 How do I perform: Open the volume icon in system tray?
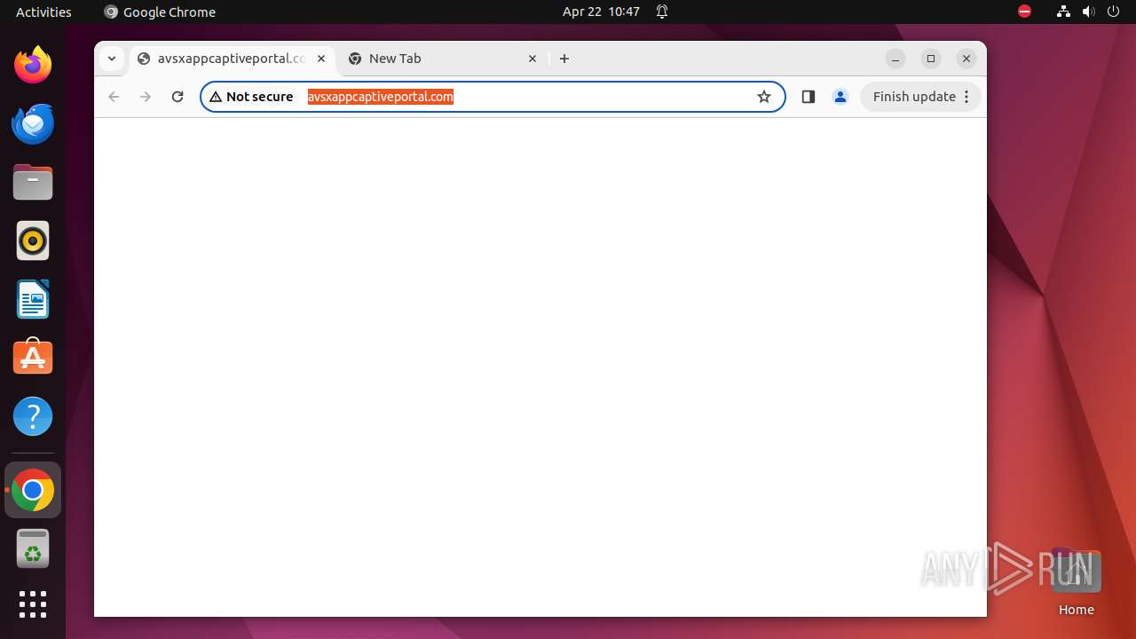(1088, 12)
